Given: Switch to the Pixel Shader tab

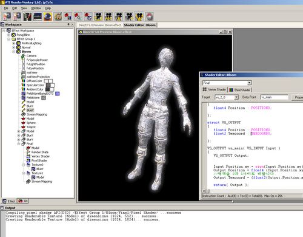Looking at the screenshot, I should (240, 90).
